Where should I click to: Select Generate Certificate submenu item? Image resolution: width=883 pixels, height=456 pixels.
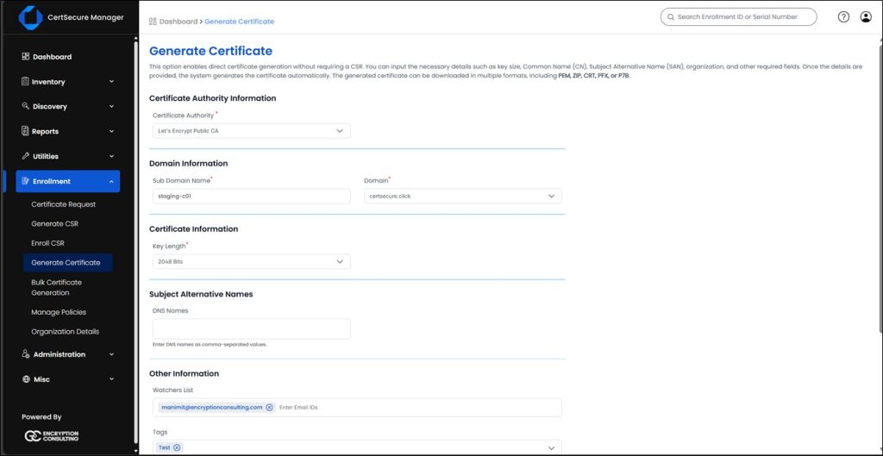pos(68,262)
